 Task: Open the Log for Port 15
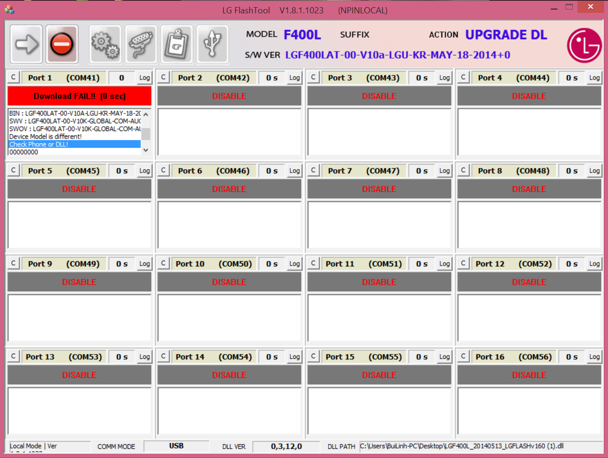[x=445, y=356]
